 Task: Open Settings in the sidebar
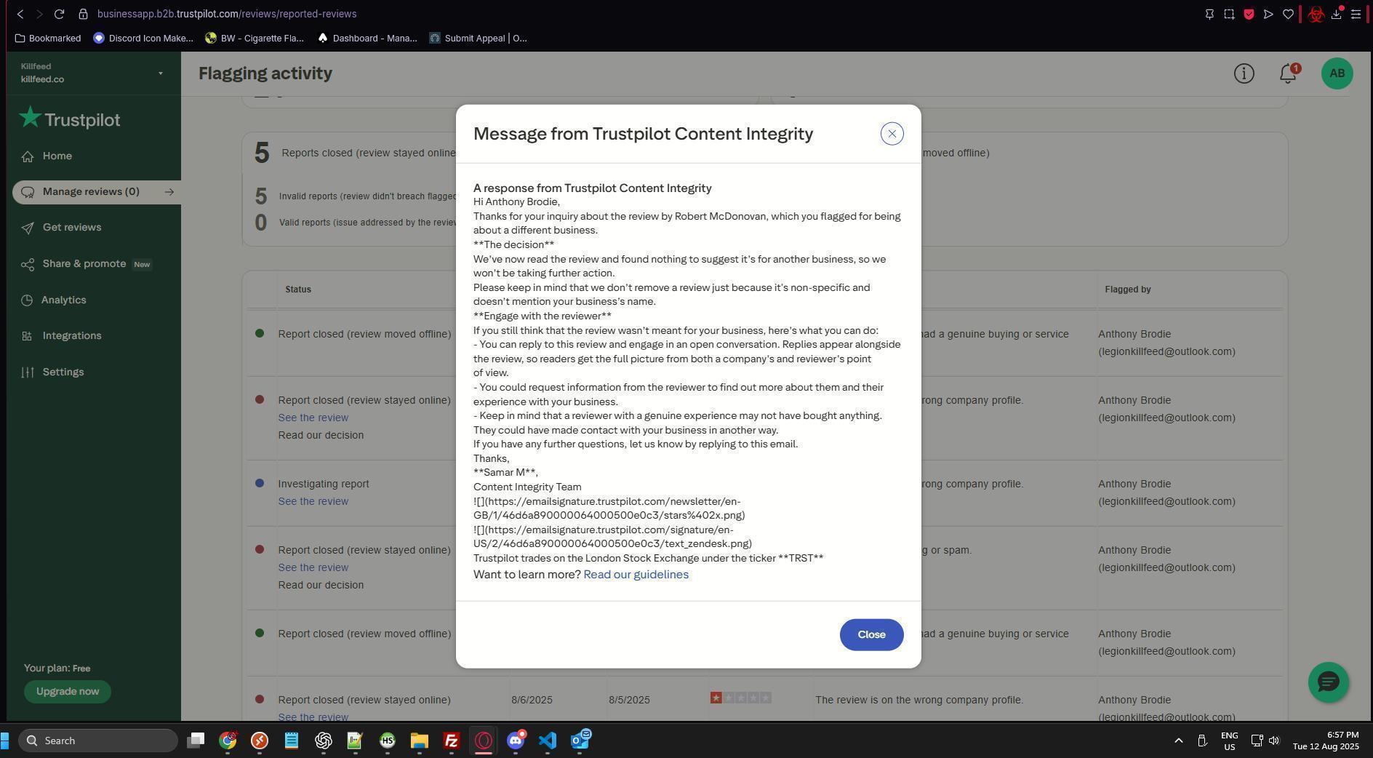coord(63,372)
